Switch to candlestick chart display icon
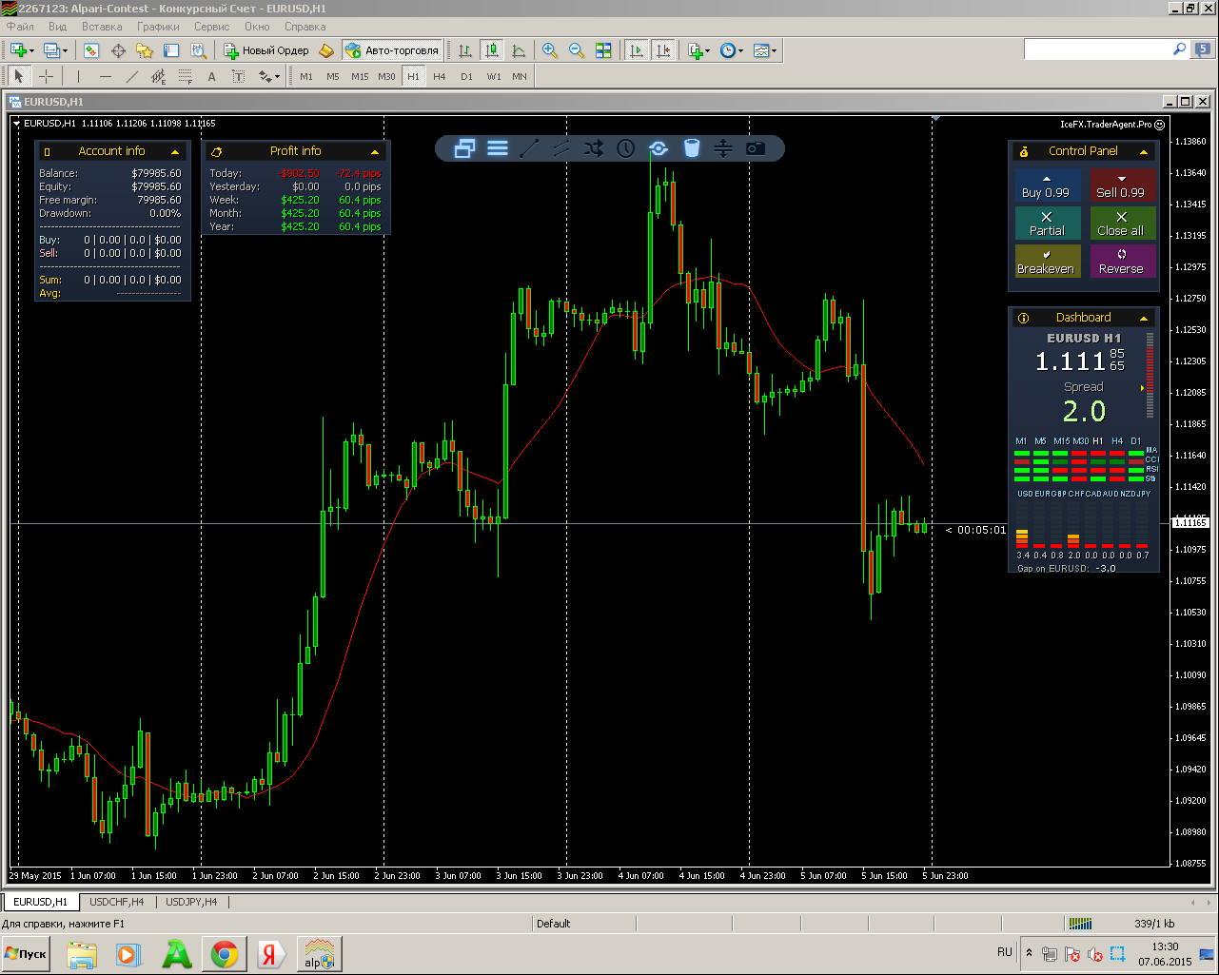1219x975 pixels. click(x=492, y=50)
